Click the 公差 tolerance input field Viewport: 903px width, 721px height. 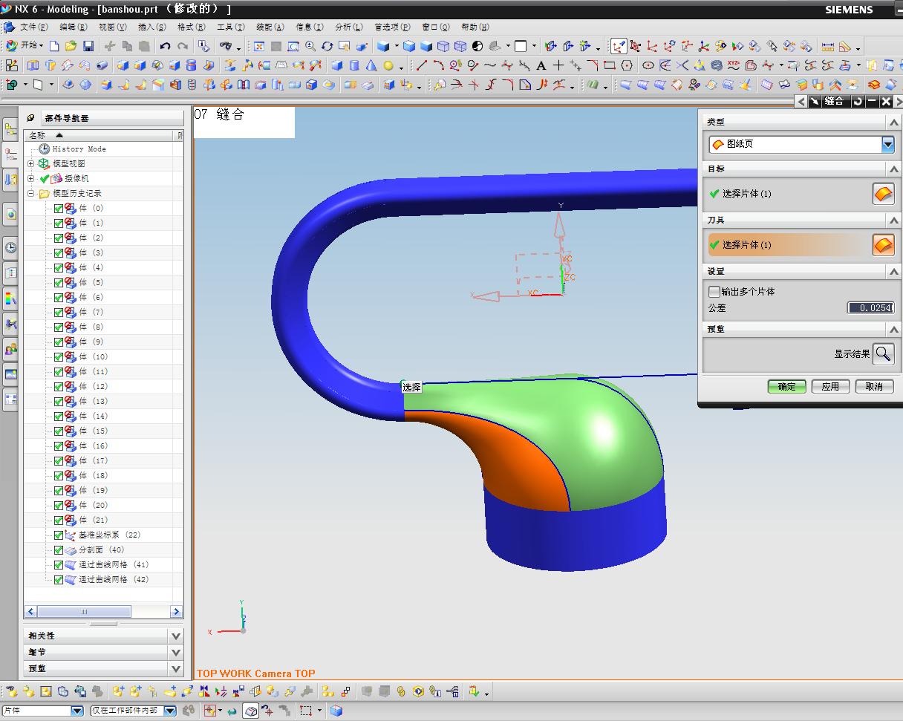click(870, 307)
